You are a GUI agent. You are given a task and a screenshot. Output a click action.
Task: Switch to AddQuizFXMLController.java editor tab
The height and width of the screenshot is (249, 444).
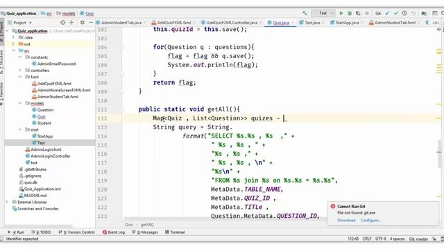coord(232,23)
